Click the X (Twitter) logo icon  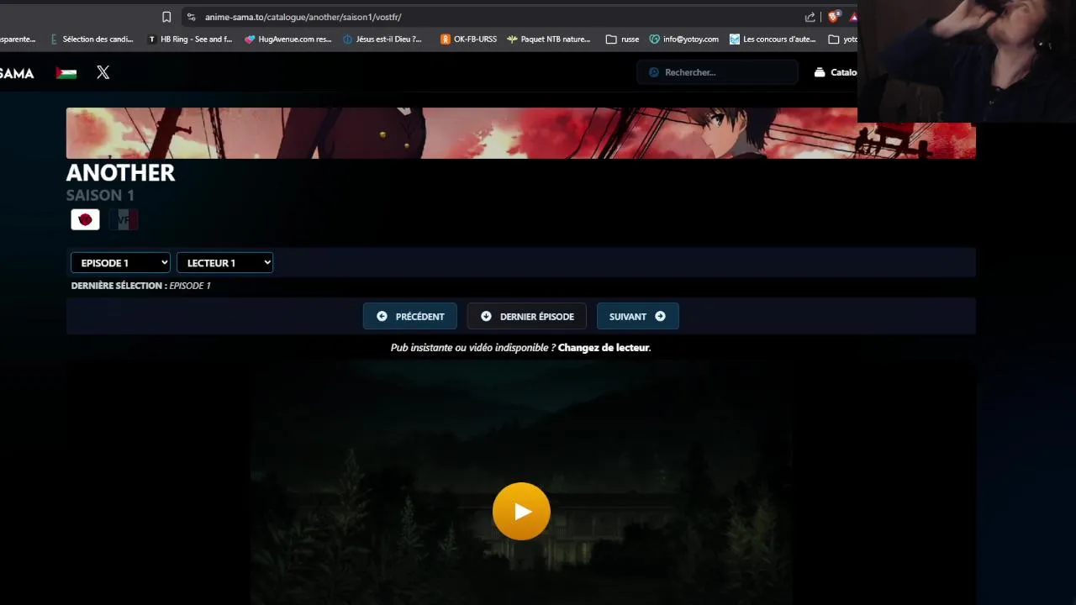click(x=103, y=72)
